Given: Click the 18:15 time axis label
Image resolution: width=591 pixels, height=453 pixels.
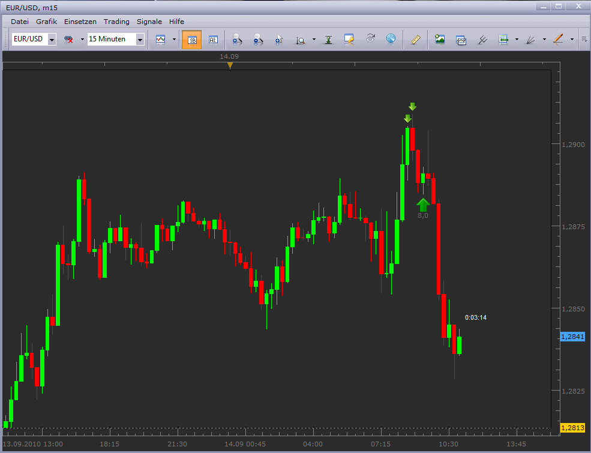Looking at the screenshot, I should (109, 444).
